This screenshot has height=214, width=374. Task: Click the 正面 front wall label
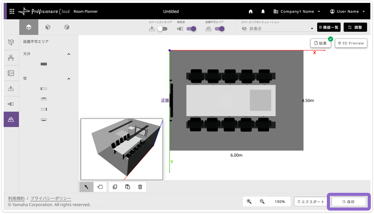point(165,100)
